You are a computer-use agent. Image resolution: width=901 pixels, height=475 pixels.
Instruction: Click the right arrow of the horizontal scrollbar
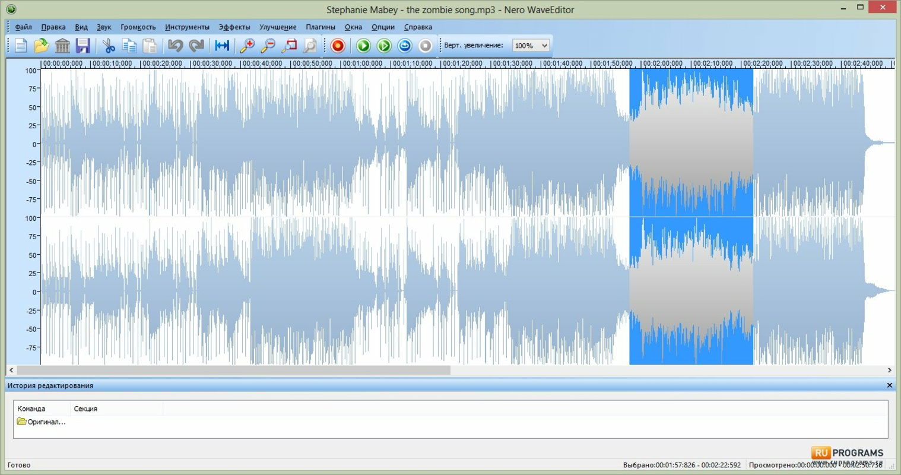(890, 370)
